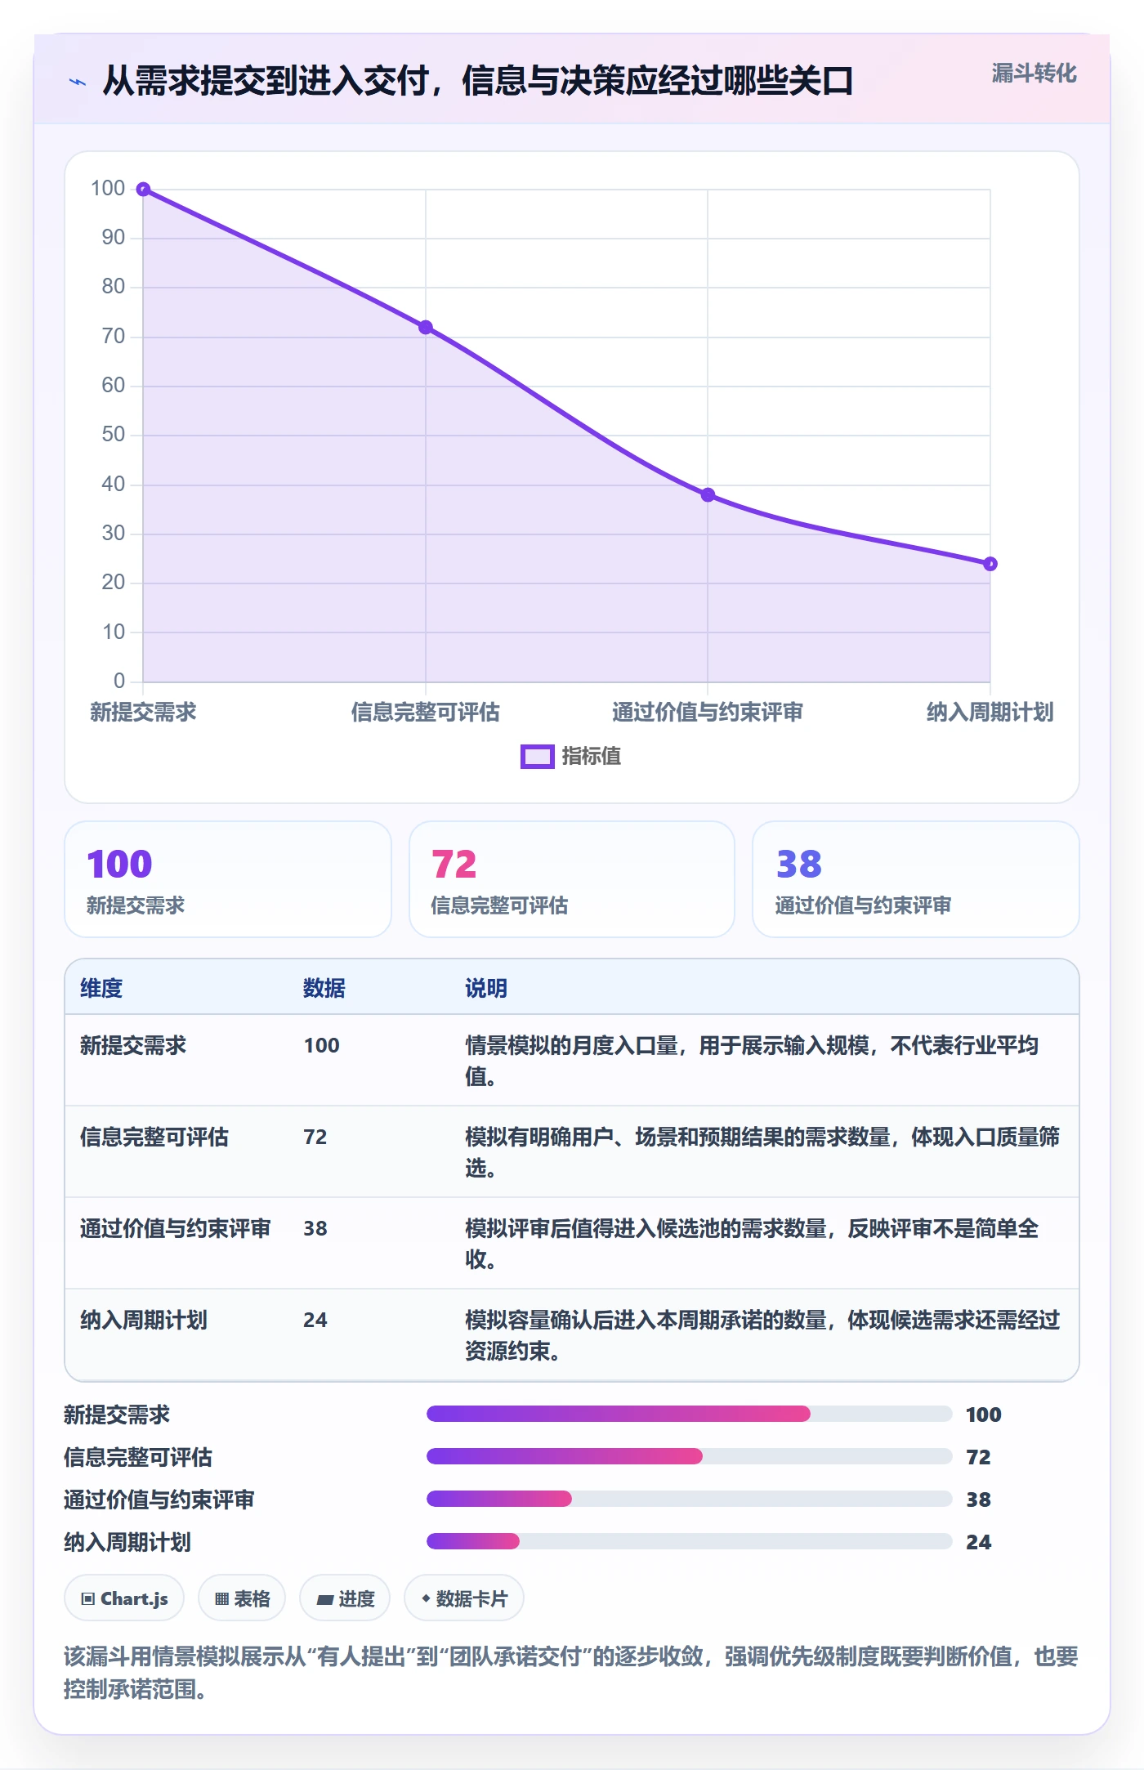Click the 进度 tag chip

tap(345, 1598)
